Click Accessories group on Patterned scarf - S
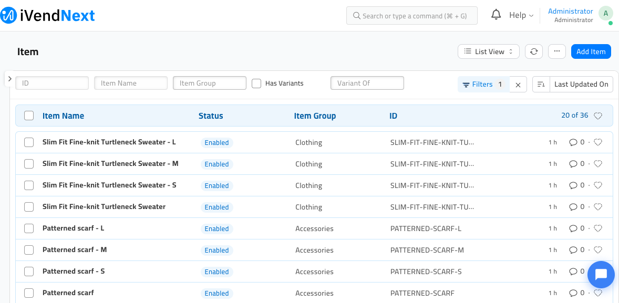This screenshot has height=303, width=619. point(314,271)
